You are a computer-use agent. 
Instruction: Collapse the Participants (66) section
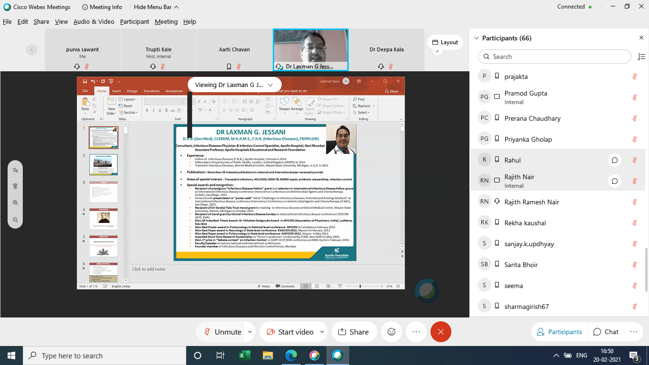[476, 38]
